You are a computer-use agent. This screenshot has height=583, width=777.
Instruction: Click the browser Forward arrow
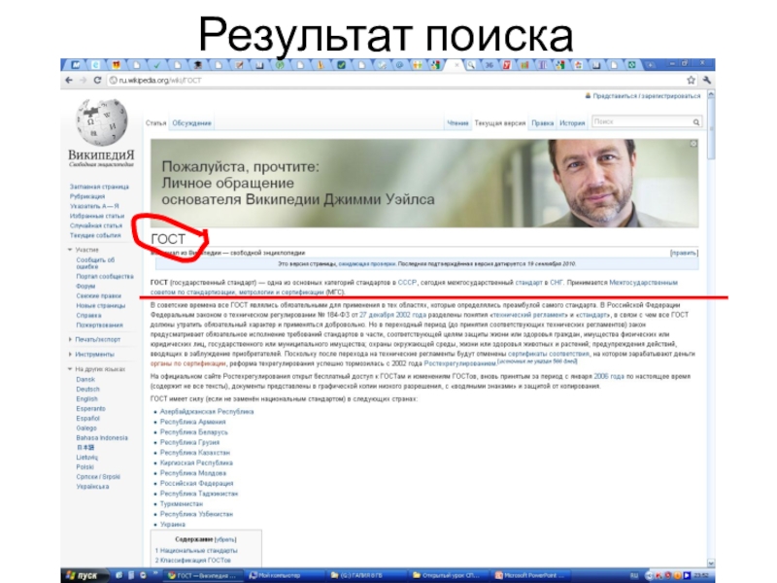(x=84, y=80)
